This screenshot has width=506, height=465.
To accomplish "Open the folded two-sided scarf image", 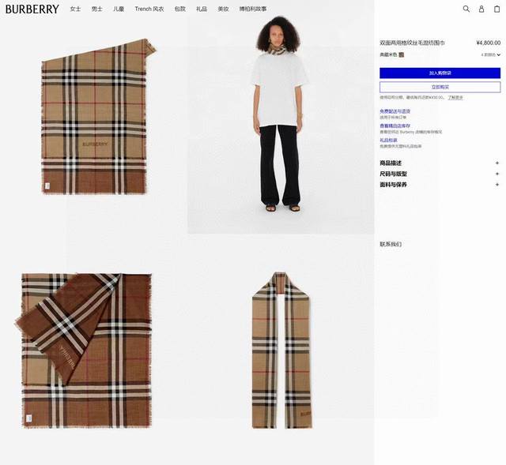I will [84, 351].
